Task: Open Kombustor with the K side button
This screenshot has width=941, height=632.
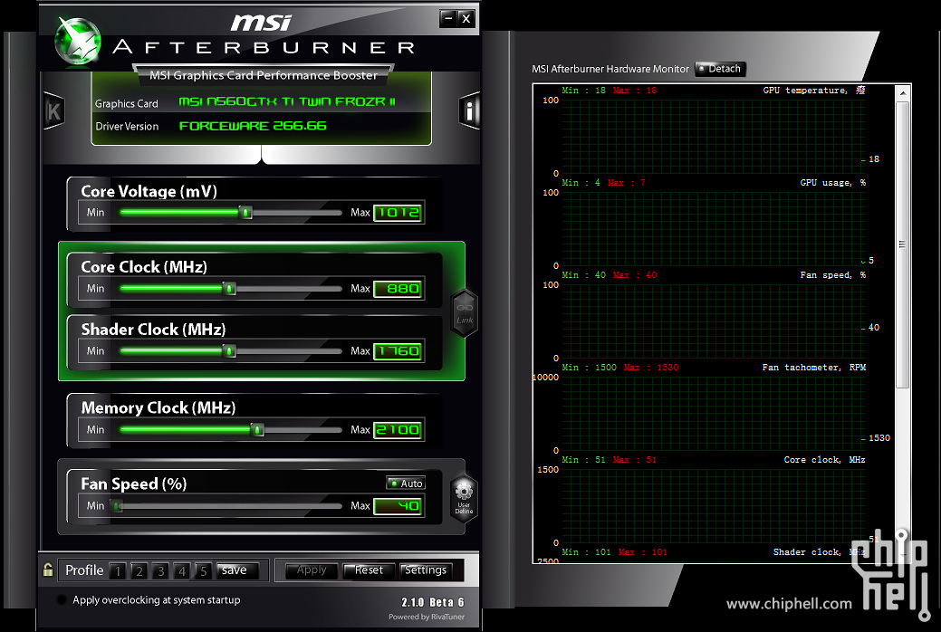Action: [54, 111]
